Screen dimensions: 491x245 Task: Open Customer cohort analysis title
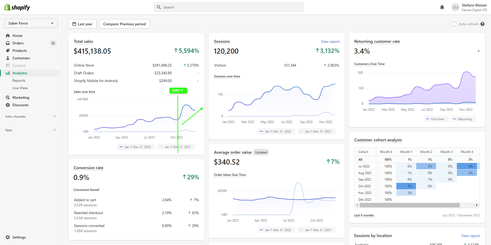coord(378,140)
